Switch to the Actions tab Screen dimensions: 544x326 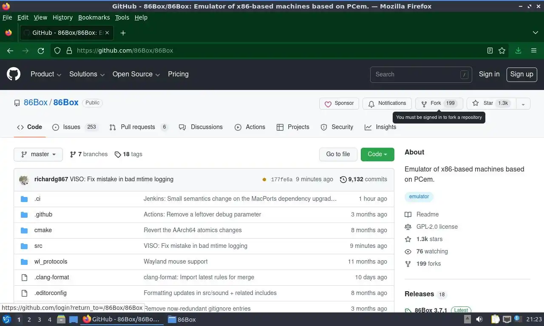(250, 127)
